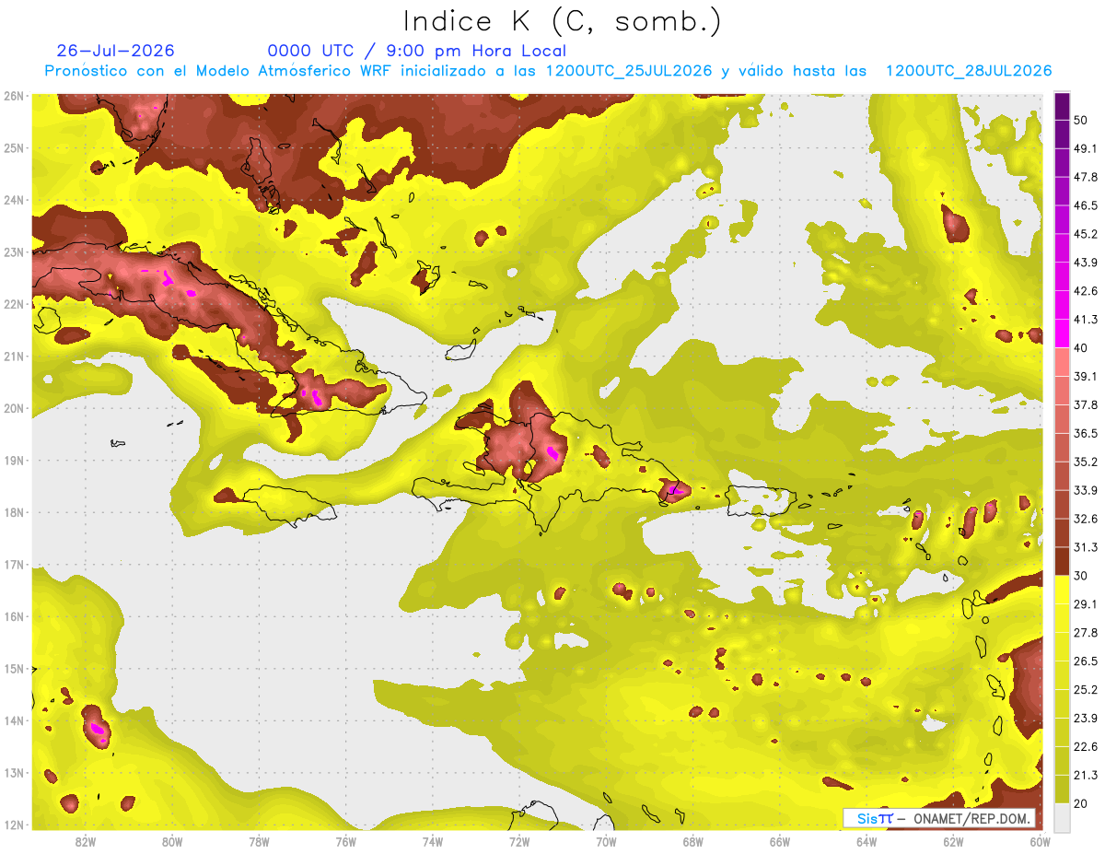Click the colorbar value 42.6
1105x854 pixels.
click(x=1086, y=291)
